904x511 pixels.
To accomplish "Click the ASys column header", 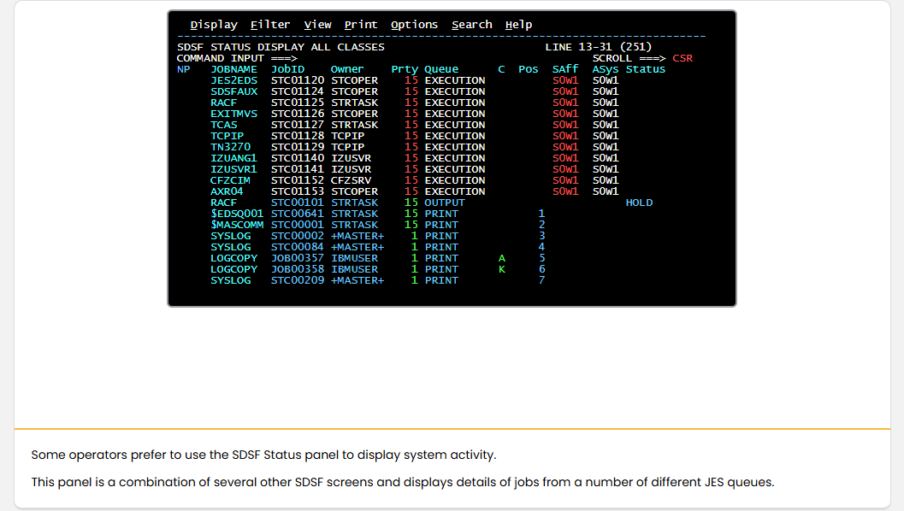I will (606, 70).
